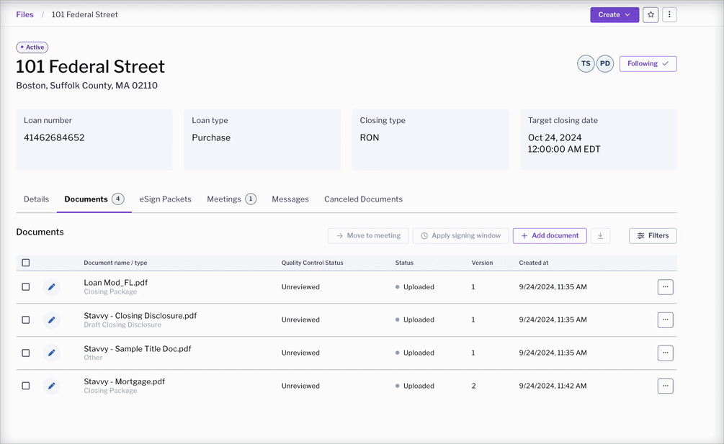Edit Loan Mod_FL.pdf with pencil icon
Screen dimensions: 724x444
tap(52, 287)
